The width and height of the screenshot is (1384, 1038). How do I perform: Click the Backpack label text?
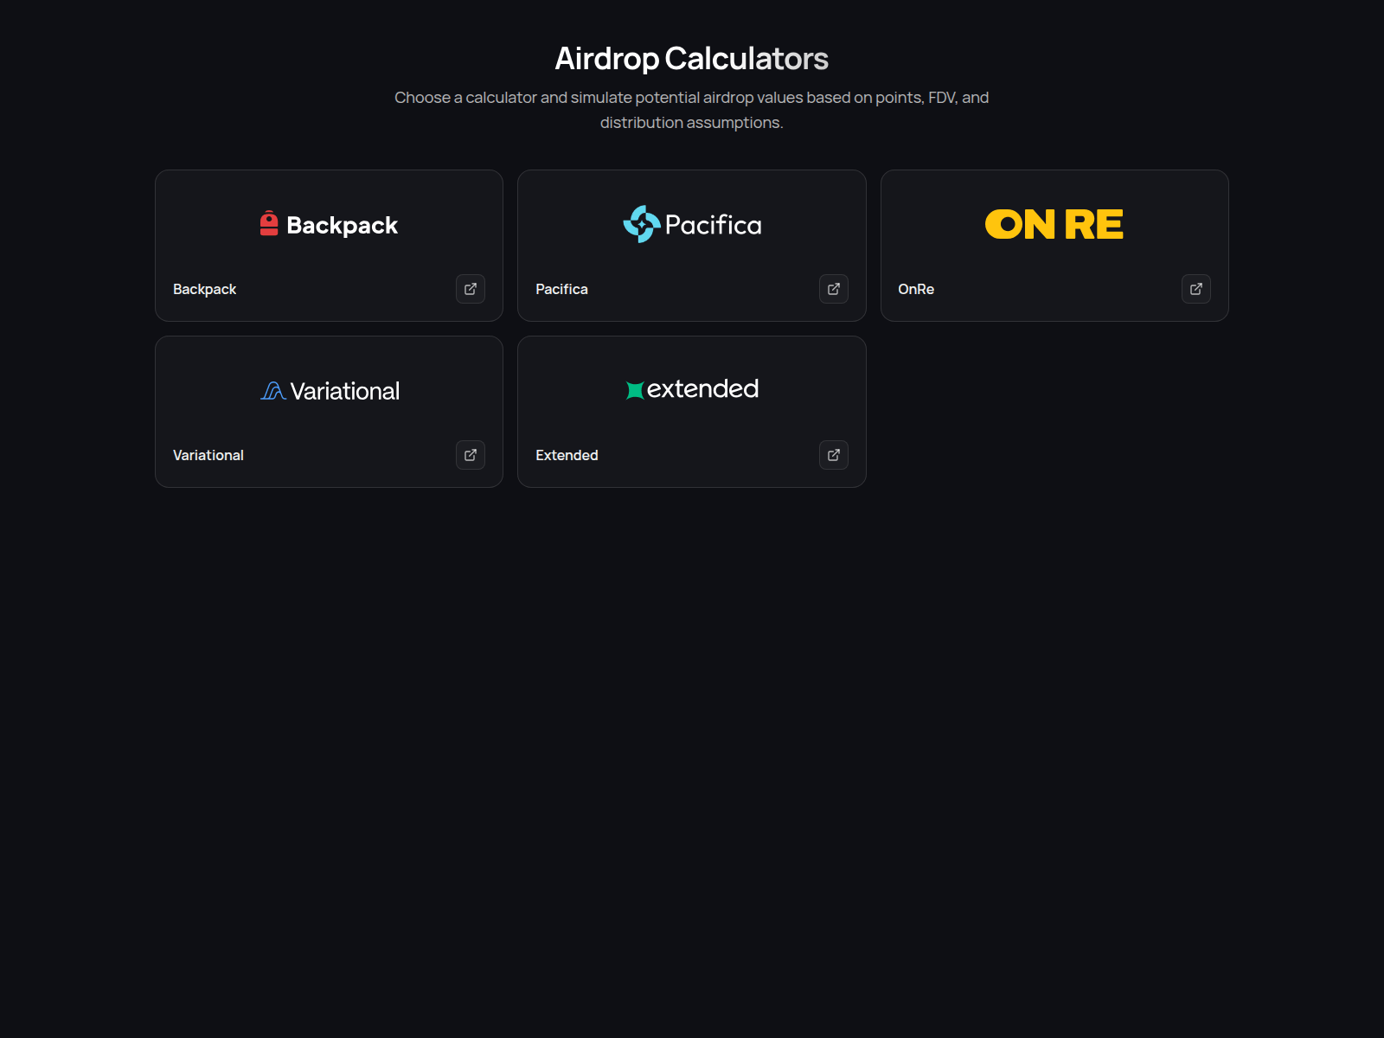click(204, 289)
